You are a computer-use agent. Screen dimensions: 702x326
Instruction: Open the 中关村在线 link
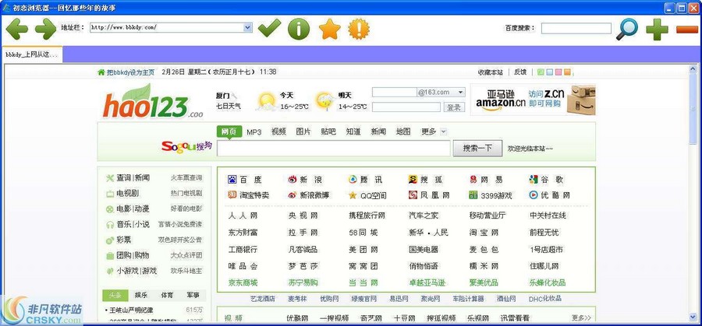point(548,216)
